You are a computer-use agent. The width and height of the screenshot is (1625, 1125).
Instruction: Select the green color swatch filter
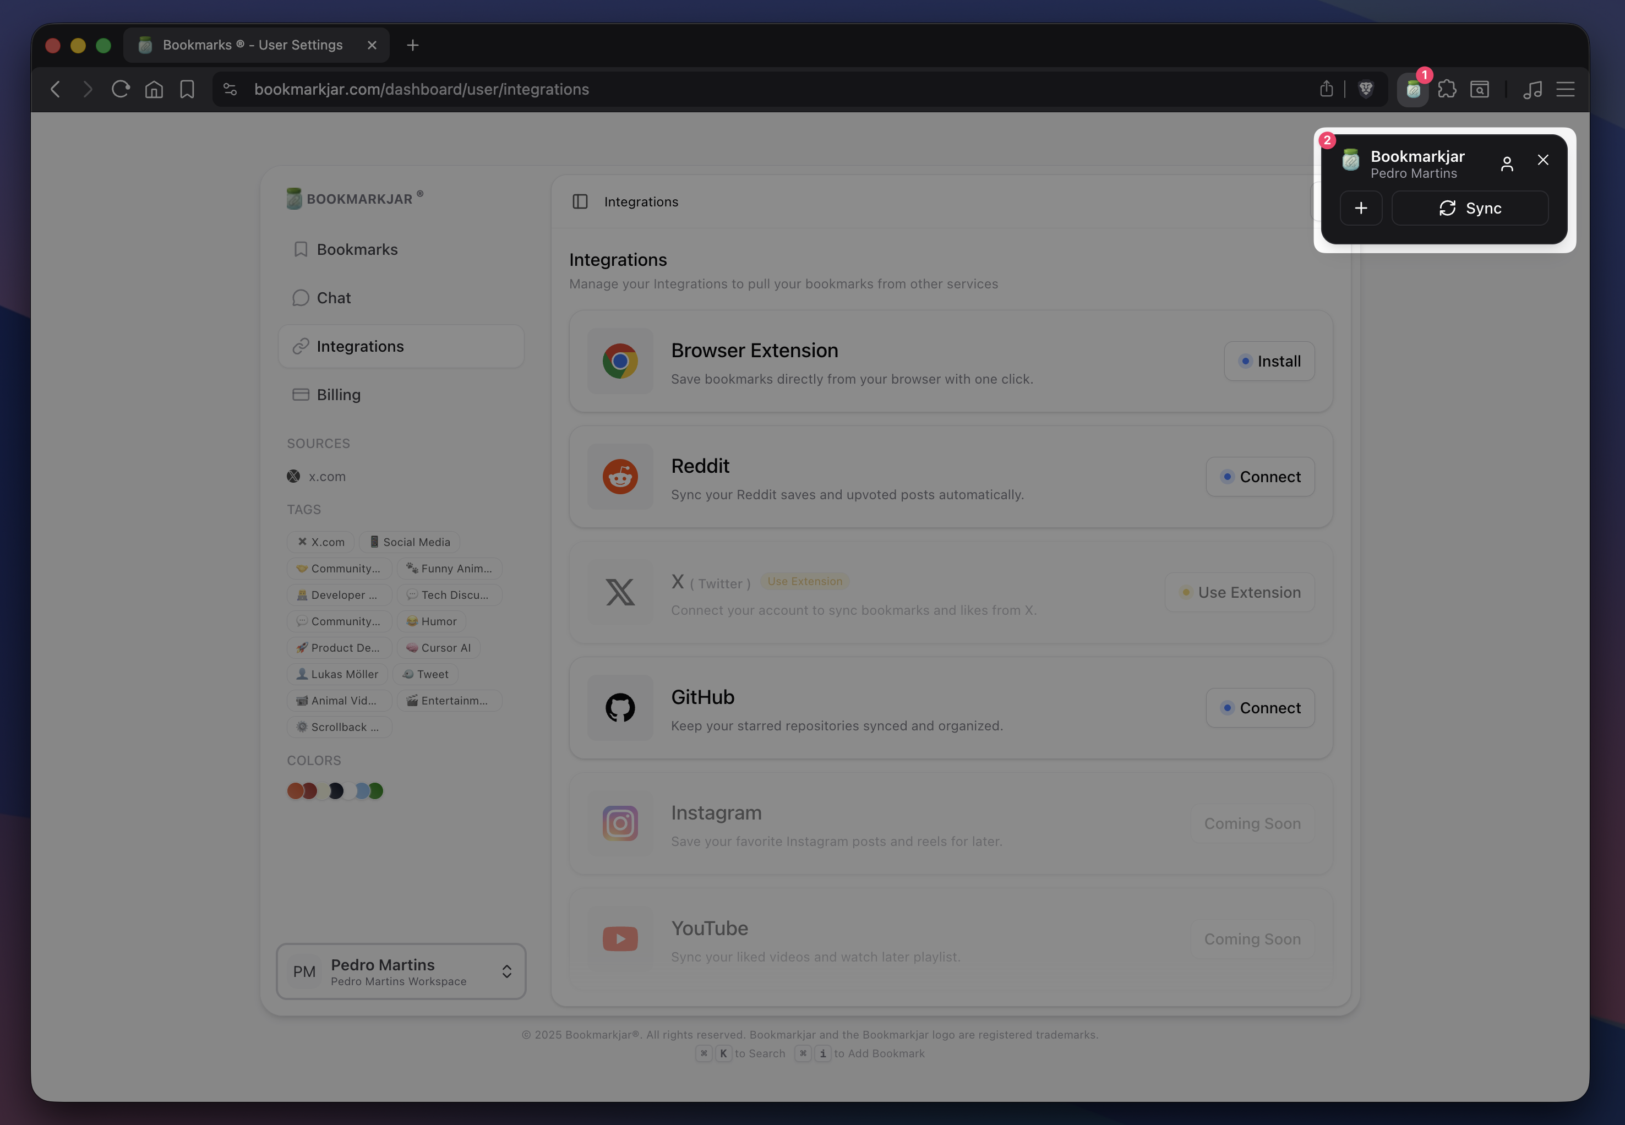(x=377, y=791)
